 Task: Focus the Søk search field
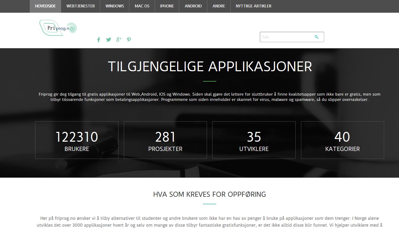point(286,37)
